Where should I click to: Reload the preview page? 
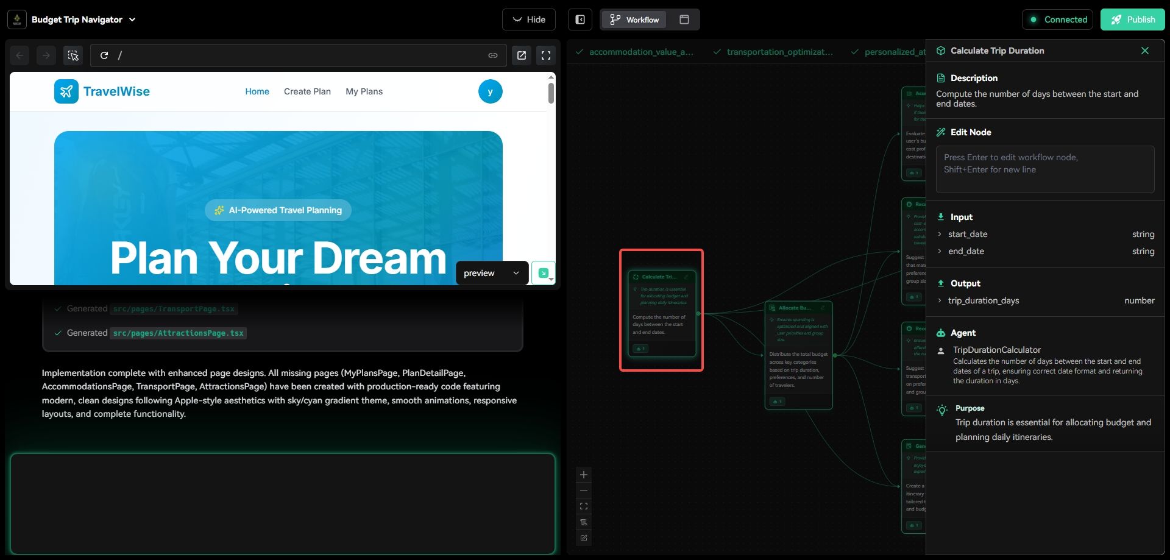(104, 55)
